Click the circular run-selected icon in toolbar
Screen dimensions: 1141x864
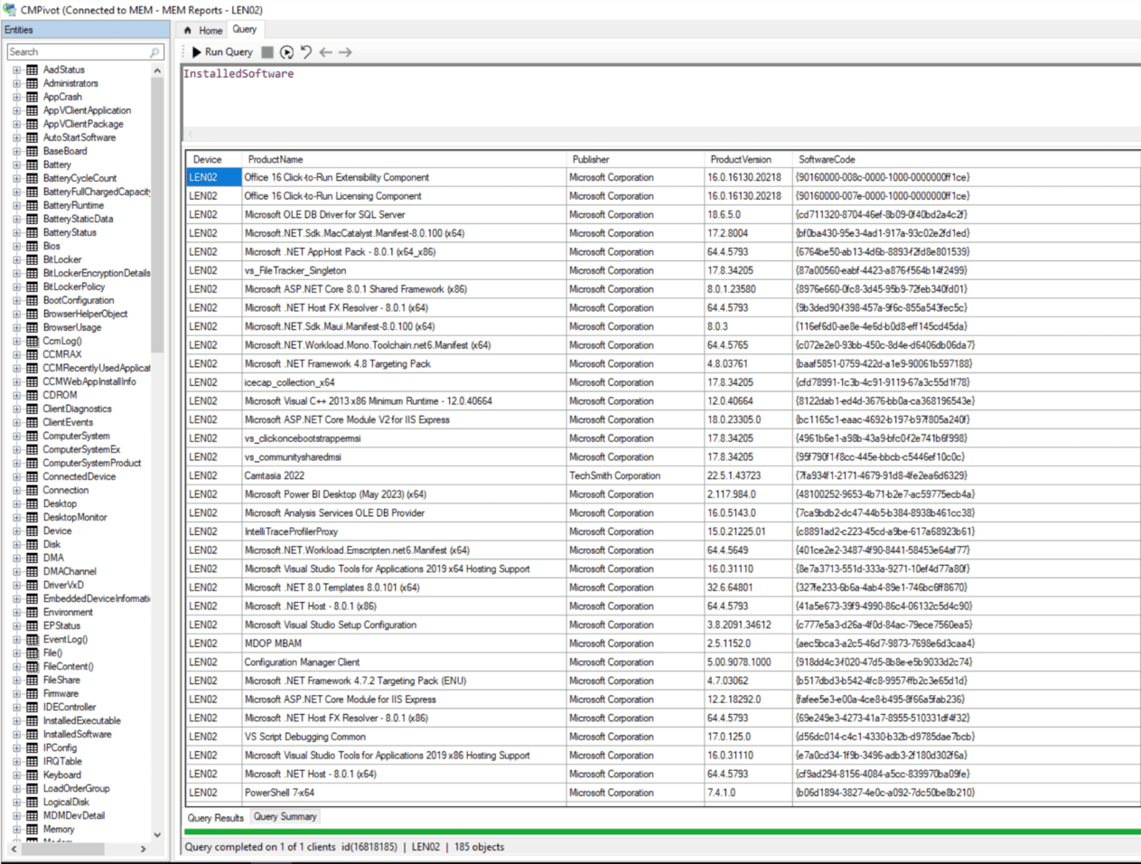pyautogui.click(x=286, y=52)
